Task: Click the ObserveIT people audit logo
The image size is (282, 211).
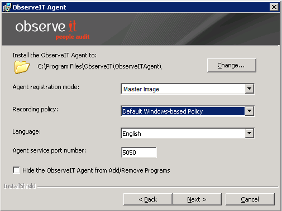Action: pyautogui.click(x=52, y=30)
